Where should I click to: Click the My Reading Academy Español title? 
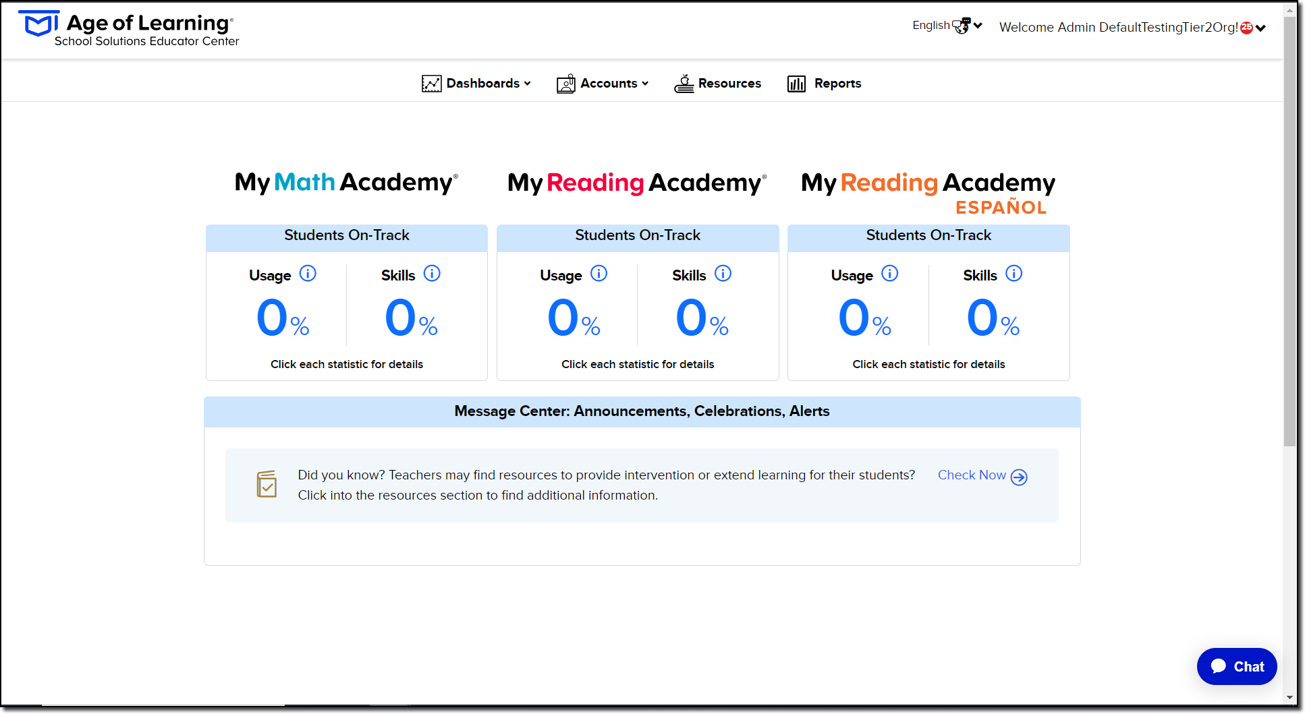click(x=928, y=193)
